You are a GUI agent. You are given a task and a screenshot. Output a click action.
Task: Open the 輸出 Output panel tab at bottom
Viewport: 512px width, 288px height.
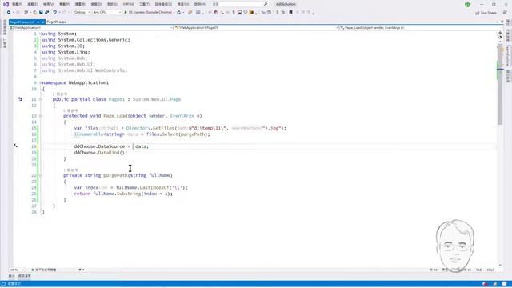[11, 276]
